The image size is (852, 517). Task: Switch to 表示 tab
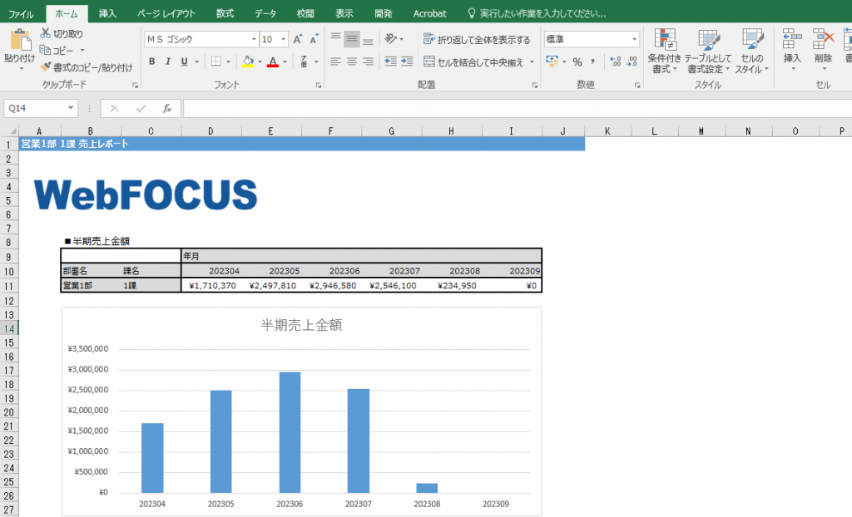[x=344, y=13]
